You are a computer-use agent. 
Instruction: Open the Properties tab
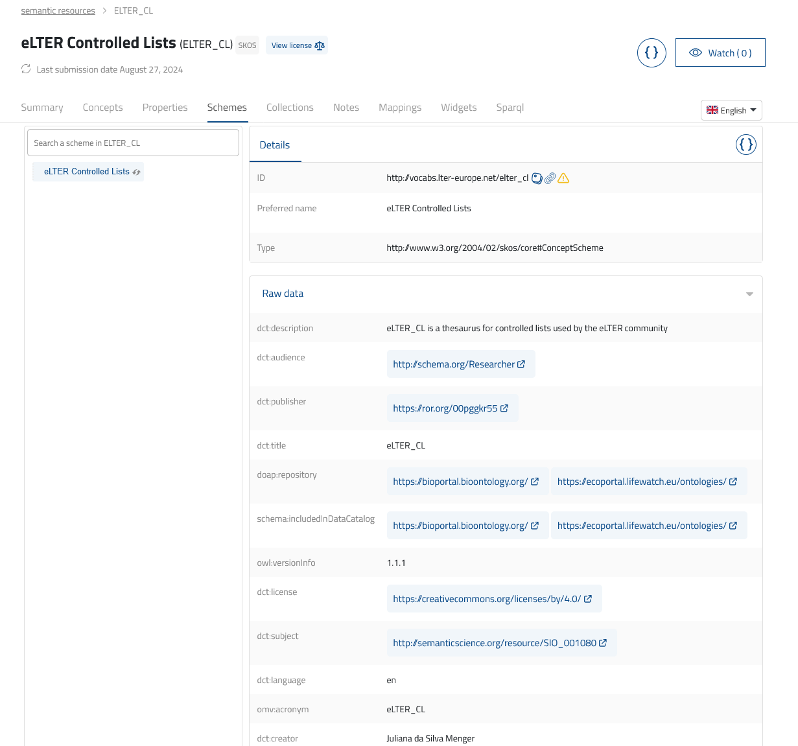(x=165, y=108)
